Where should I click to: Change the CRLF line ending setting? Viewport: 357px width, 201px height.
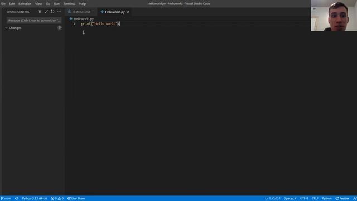[315, 198]
